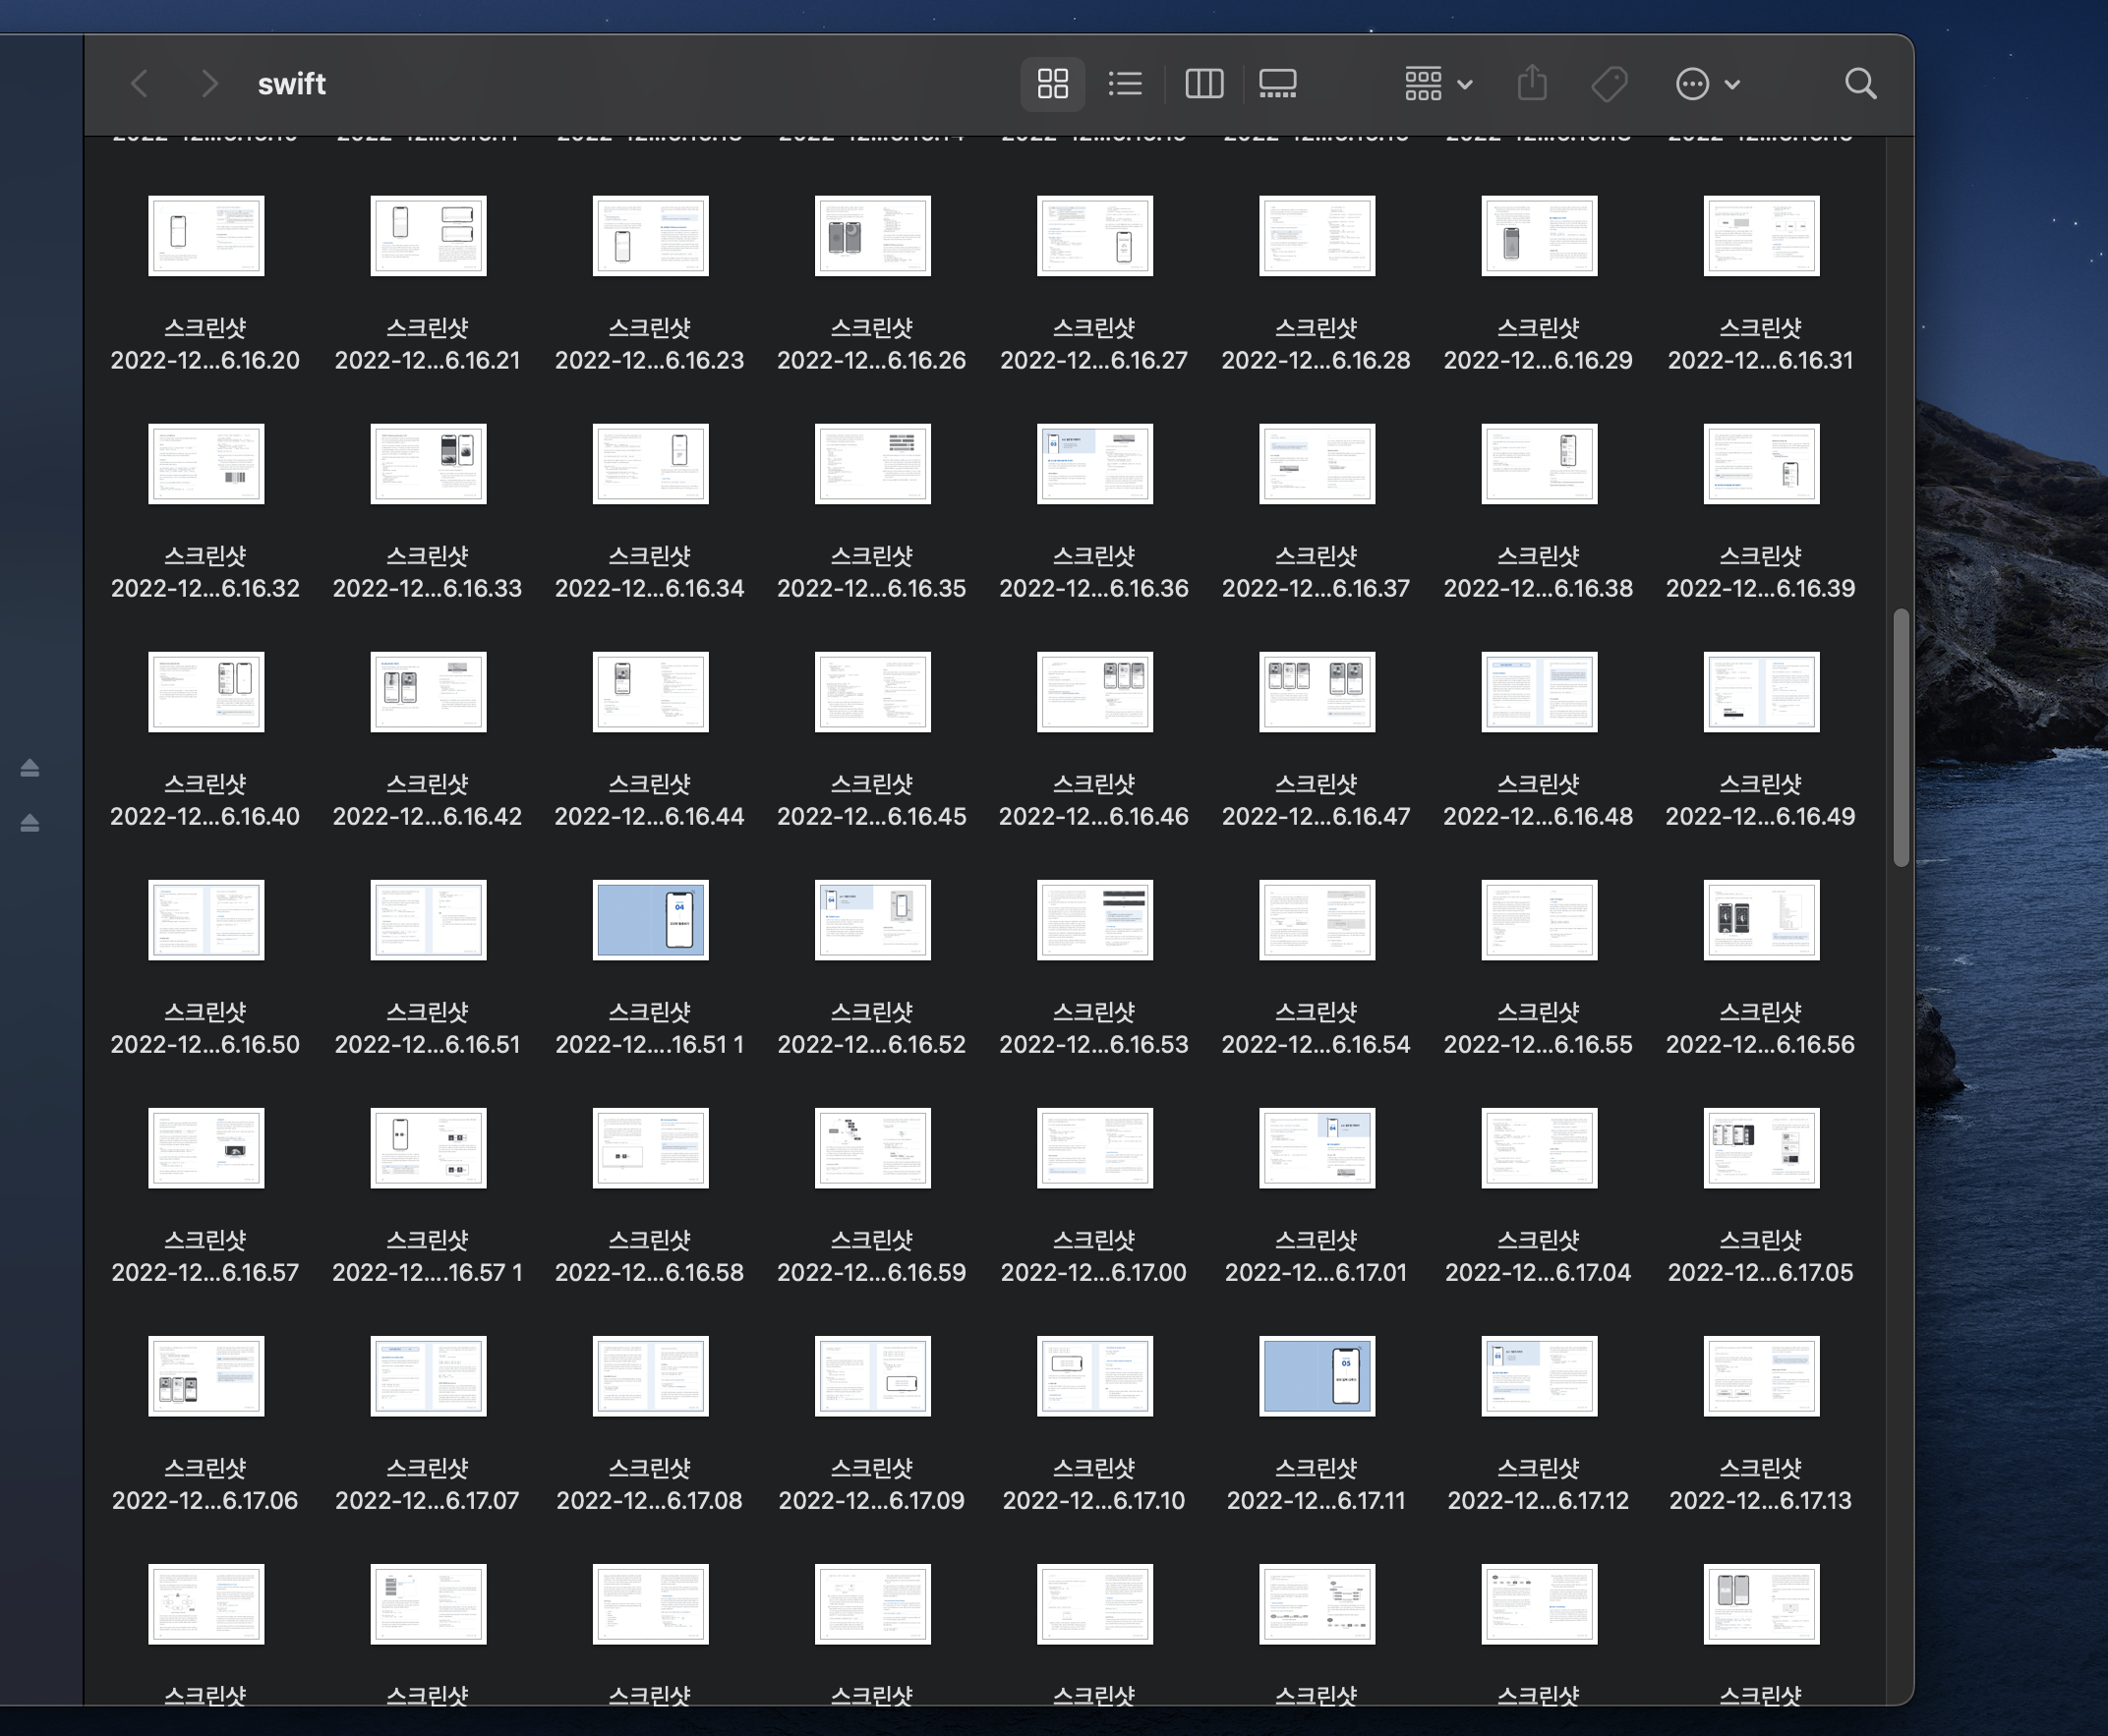This screenshot has height=1736, width=2108.
Task: Click file name label 2022-12...6.17.05
Action: pos(1760,1272)
